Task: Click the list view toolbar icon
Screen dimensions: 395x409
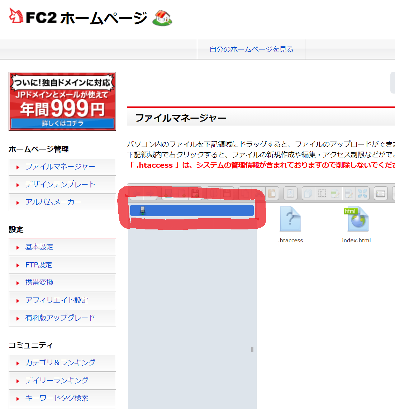Action: 381,194
